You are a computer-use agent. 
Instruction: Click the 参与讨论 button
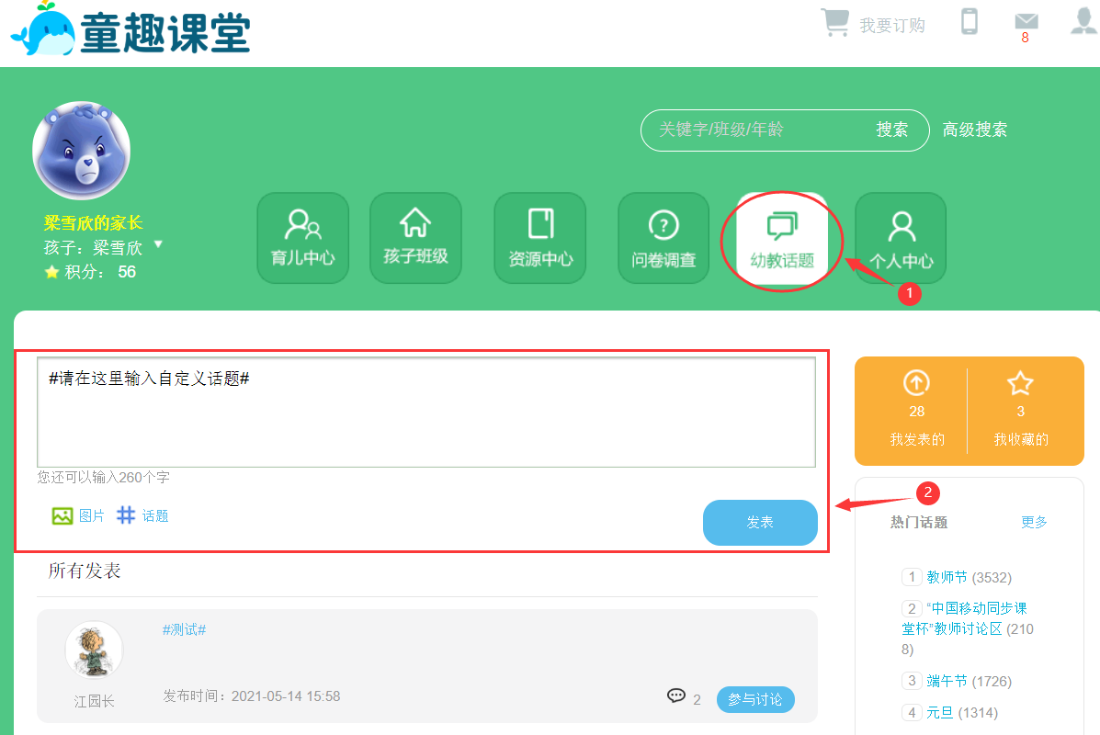click(x=755, y=700)
